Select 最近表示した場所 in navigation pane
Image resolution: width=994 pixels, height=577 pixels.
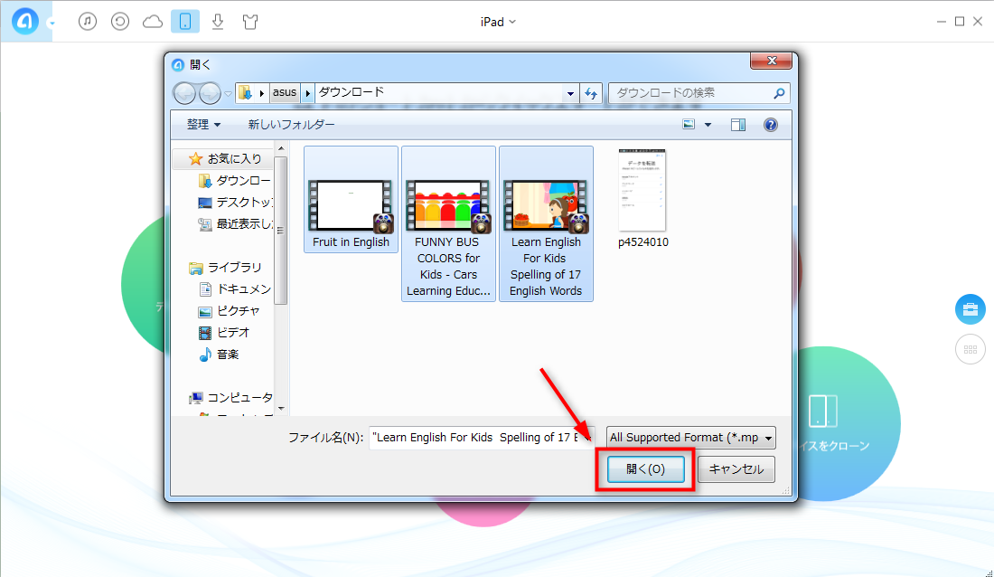click(x=235, y=224)
